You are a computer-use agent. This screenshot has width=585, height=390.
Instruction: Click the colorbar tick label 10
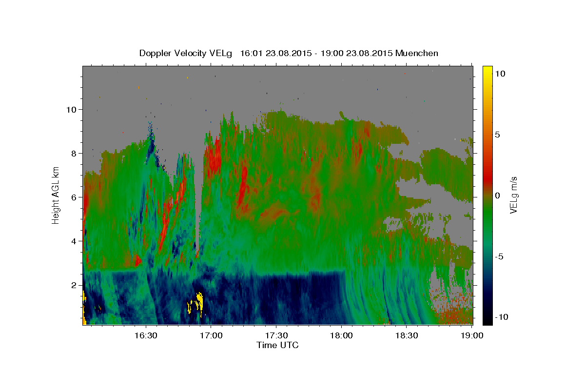click(x=500, y=73)
